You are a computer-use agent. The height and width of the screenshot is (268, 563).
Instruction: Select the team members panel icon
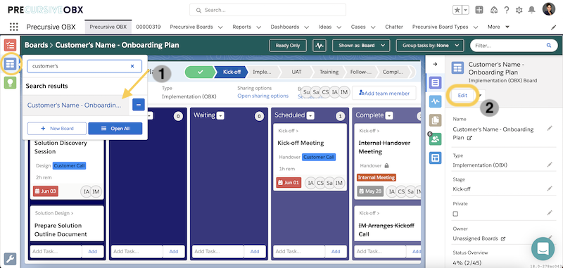coord(435,139)
